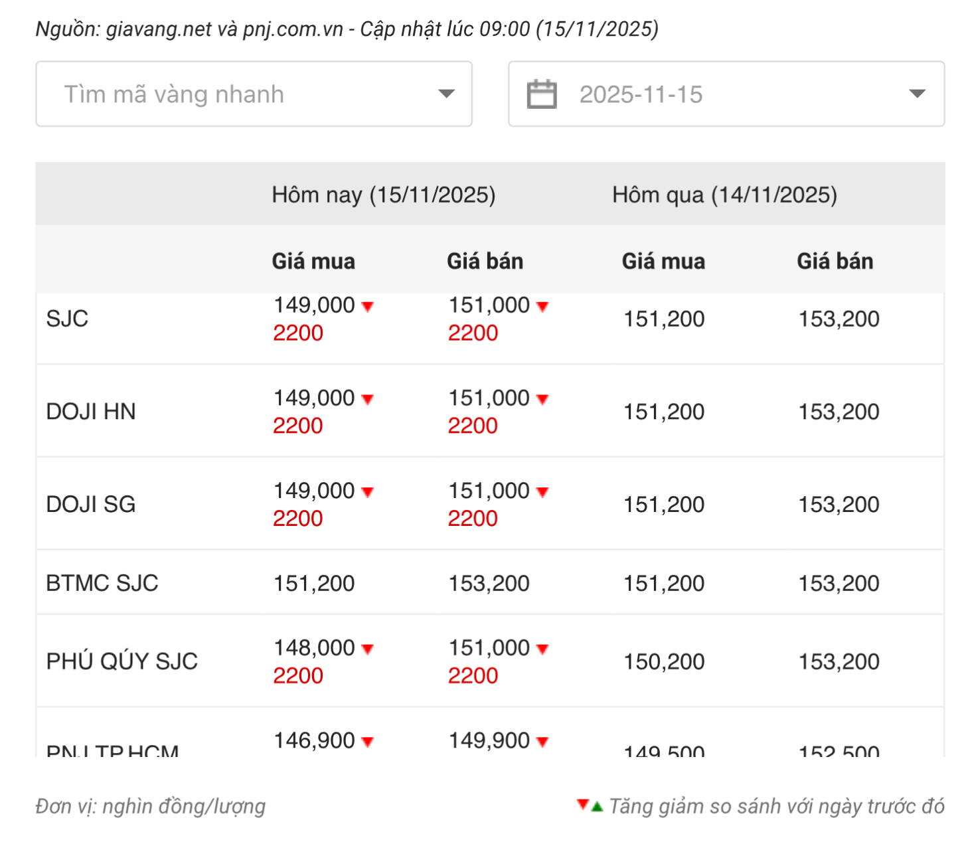Screen dimensions: 968x844
Task: Select the "Hôm nay (15/11/2025)" column header
Action: (384, 195)
